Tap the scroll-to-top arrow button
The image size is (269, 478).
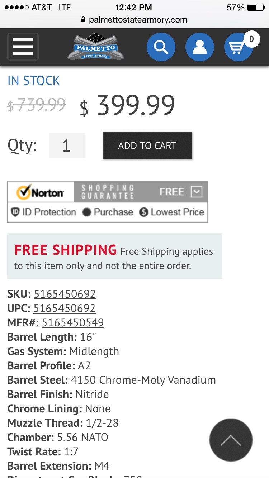pyautogui.click(x=231, y=440)
